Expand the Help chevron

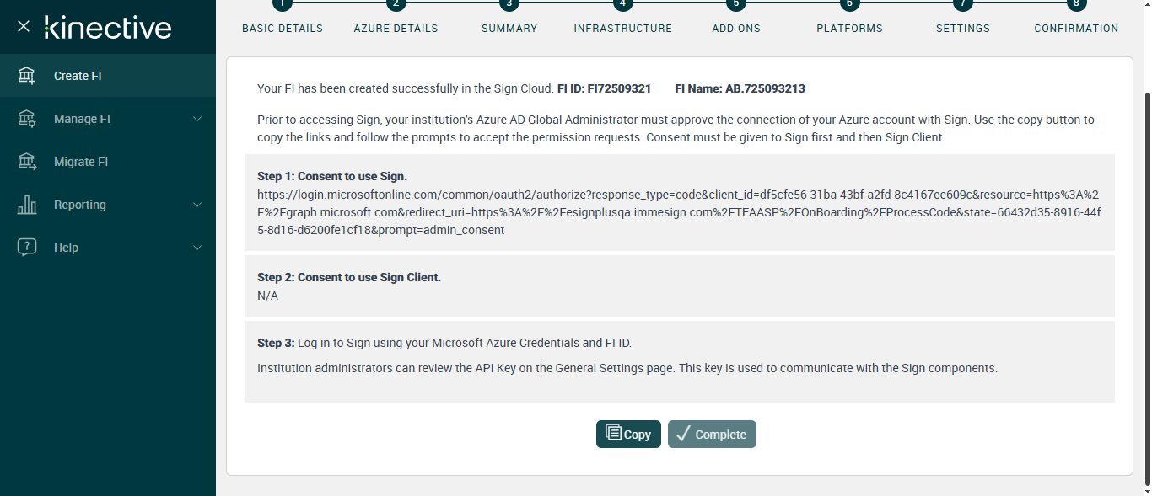197,248
